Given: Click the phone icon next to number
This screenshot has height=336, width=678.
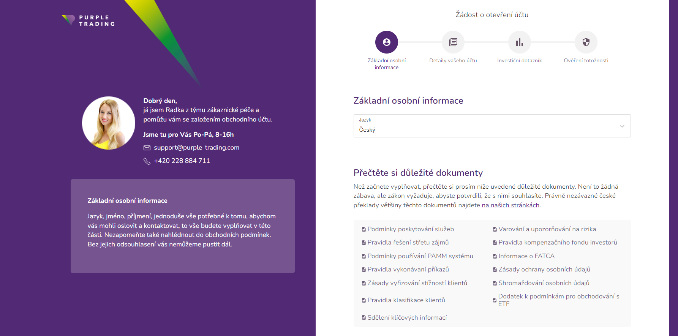Looking at the screenshot, I should pos(147,161).
